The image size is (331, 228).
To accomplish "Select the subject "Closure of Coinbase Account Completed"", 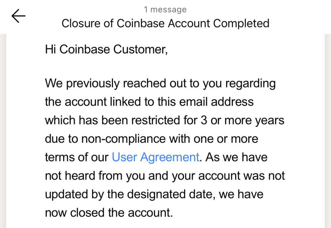I will (165, 23).
